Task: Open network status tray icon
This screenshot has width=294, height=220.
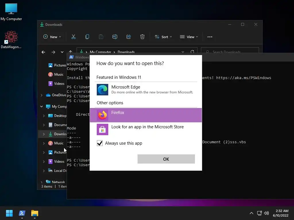Action: click(260, 213)
